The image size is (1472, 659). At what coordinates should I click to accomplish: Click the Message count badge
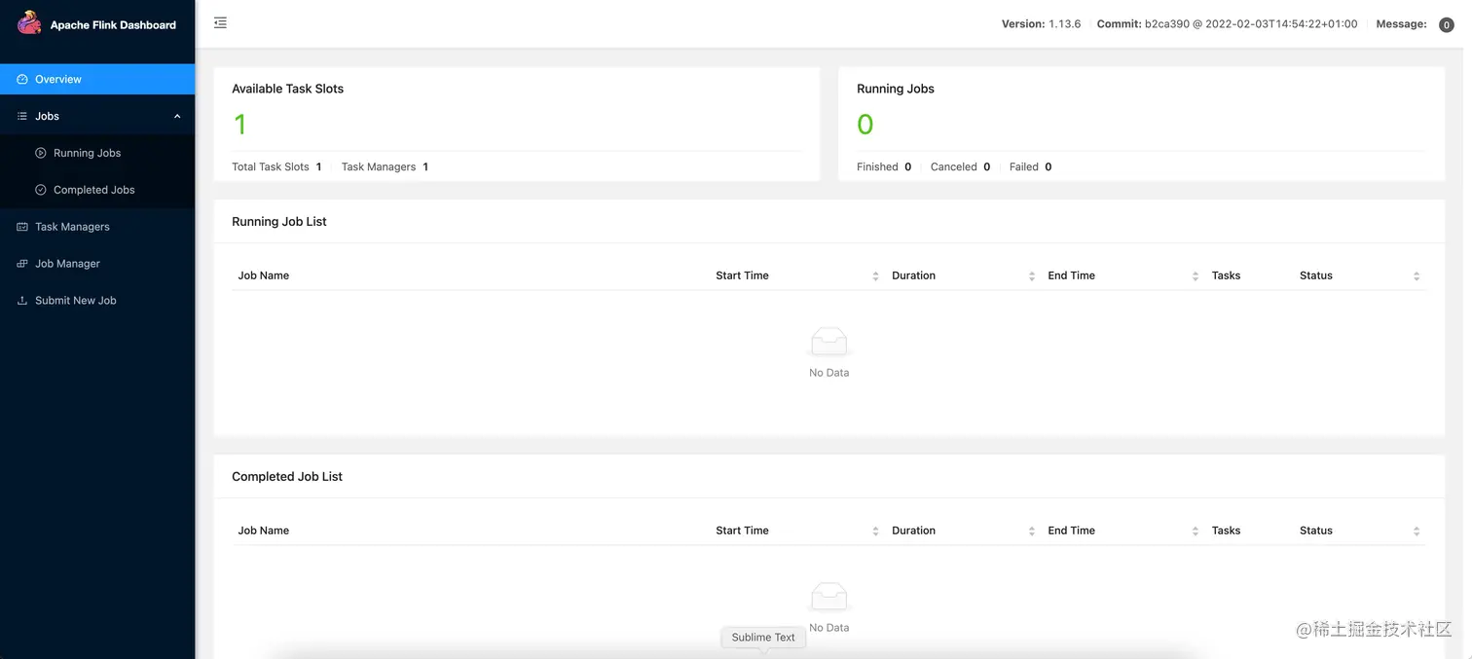click(x=1446, y=24)
